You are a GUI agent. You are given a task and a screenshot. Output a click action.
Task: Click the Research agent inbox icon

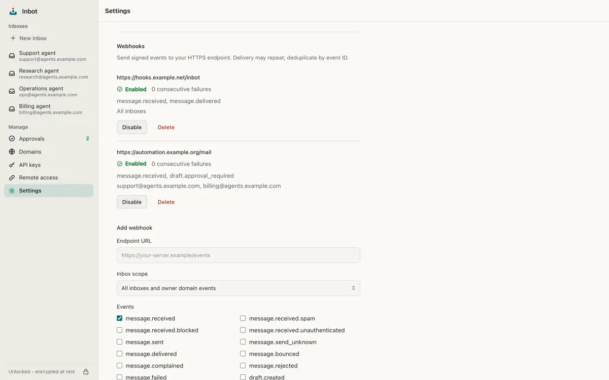(12, 73)
